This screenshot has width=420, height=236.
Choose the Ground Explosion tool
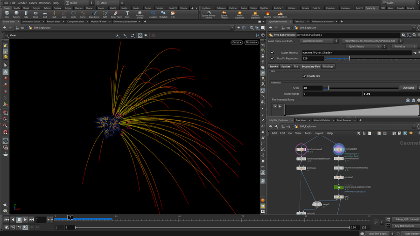click(x=255, y=14)
